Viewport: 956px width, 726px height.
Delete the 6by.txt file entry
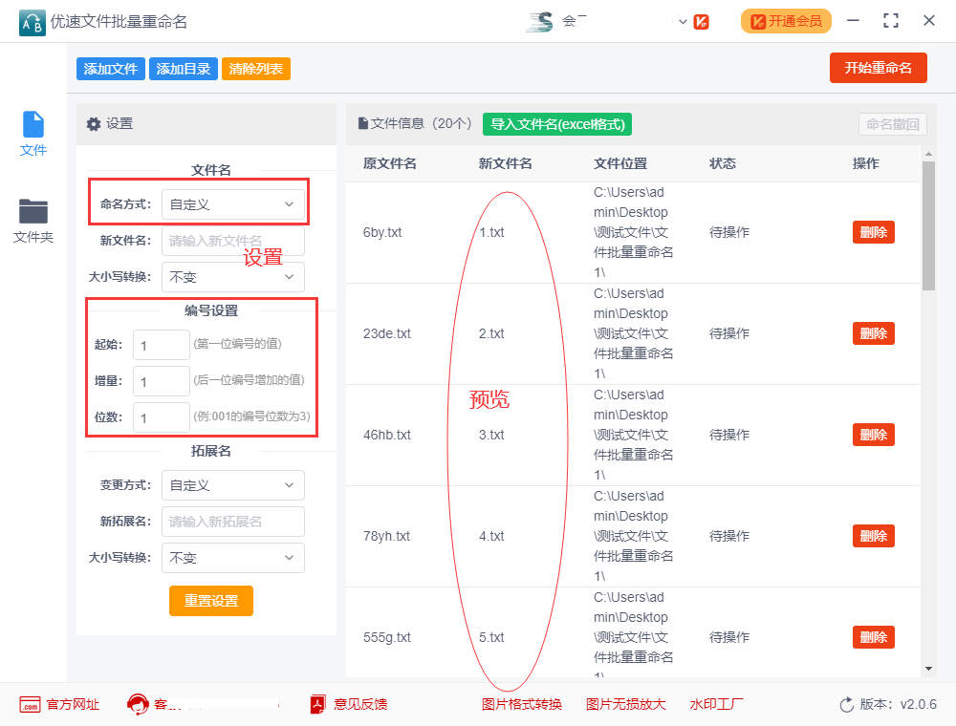(x=872, y=232)
